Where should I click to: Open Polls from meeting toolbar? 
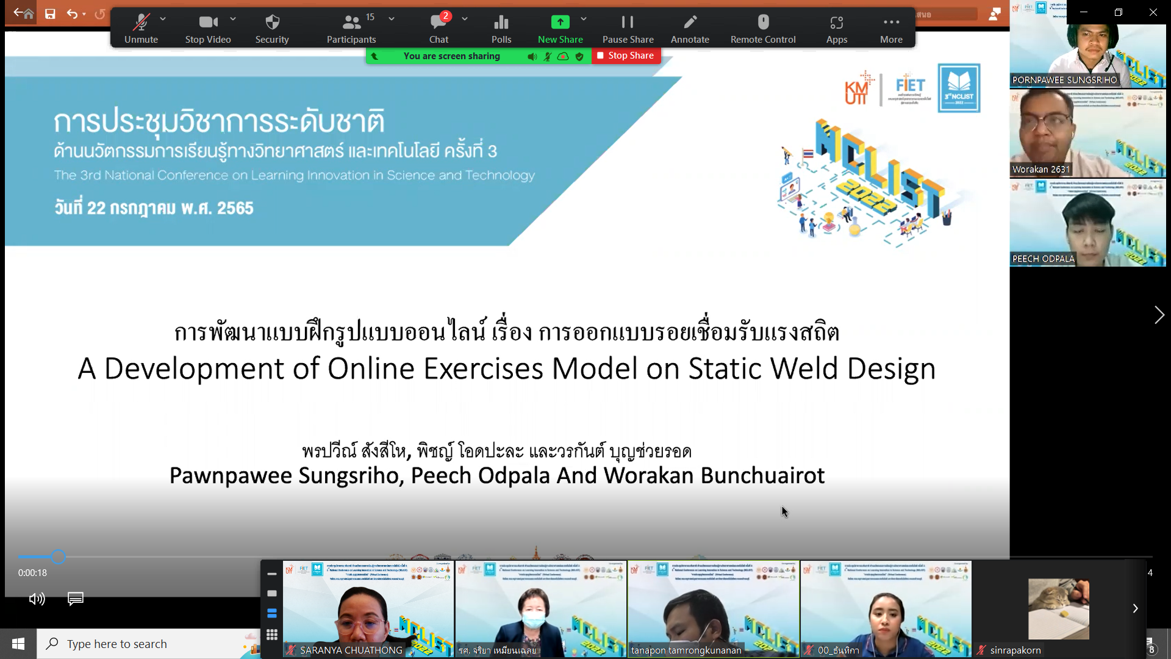(x=501, y=28)
